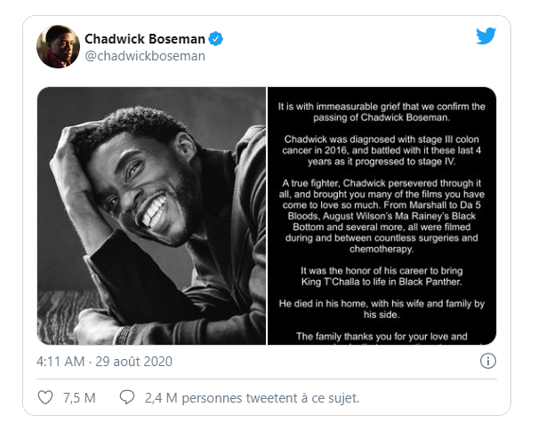Click the reply speech bubble icon

[127, 397]
